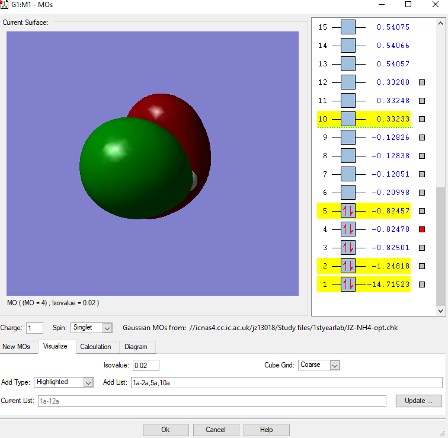
Task: Select the empty orbital box for MO 10
Action: click(348, 119)
